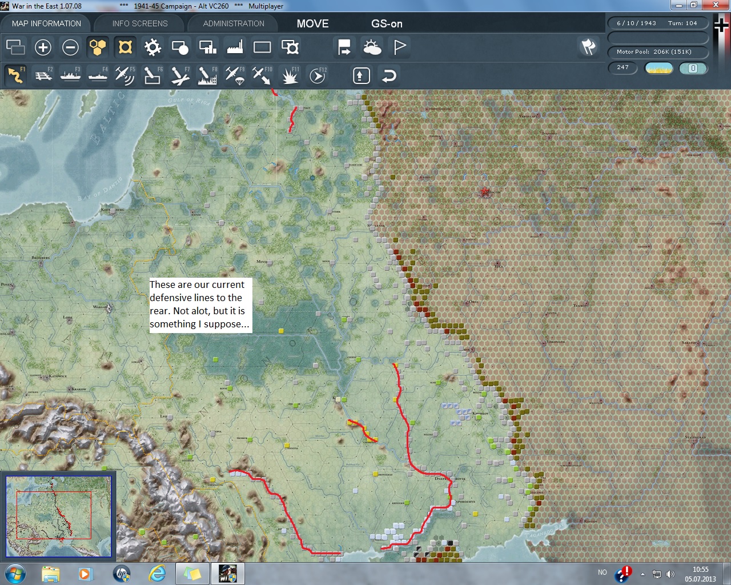Screen dimensions: 731x585
Task: Toggle the yellow hex grid display
Action: pos(98,47)
